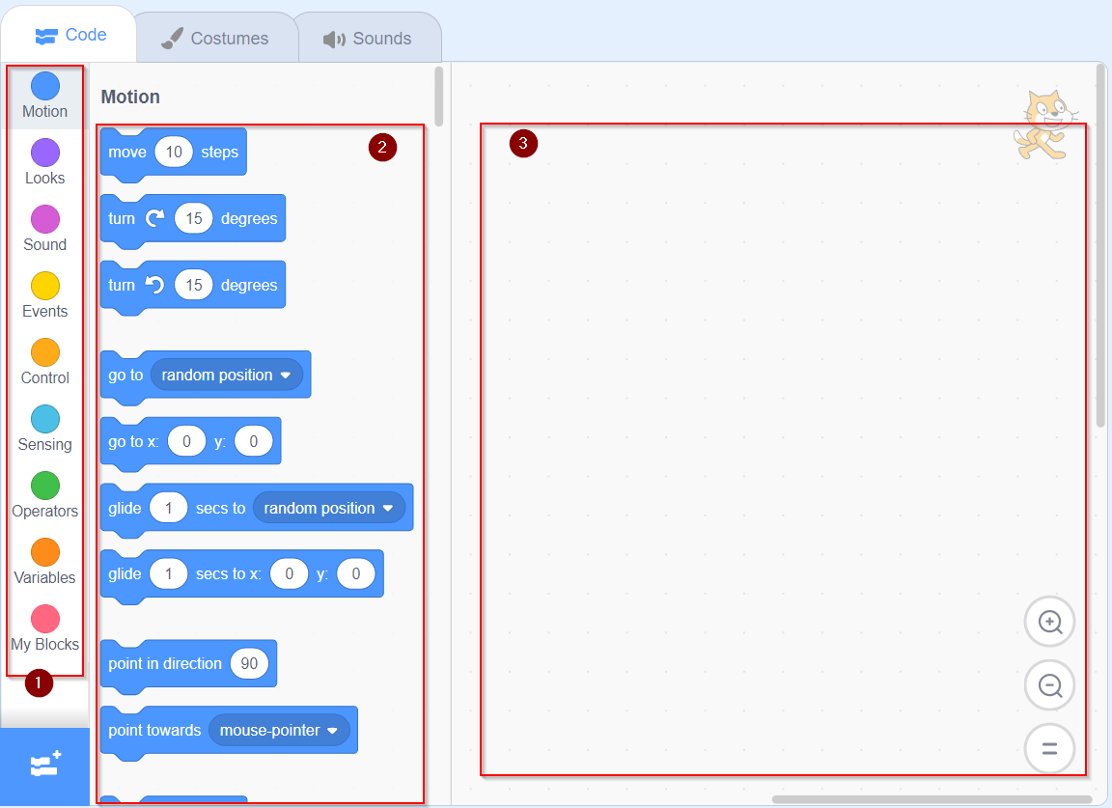Screen dimensions: 1112x808
Task: Zoom out on the code workspace
Action: pyautogui.click(x=1049, y=685)
